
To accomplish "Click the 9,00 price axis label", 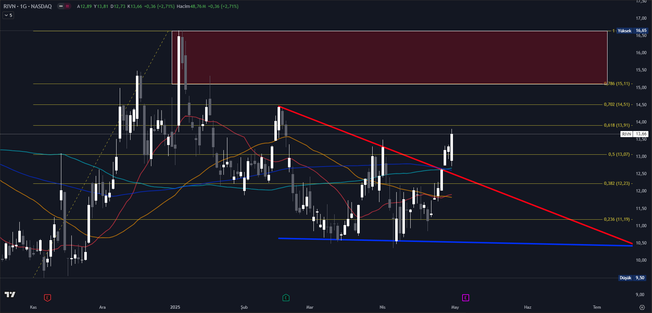I will (640, 295).
